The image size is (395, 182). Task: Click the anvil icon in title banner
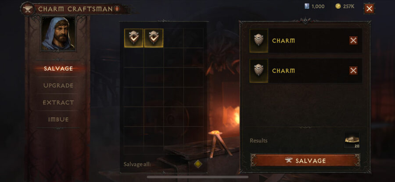click(28, 9)
